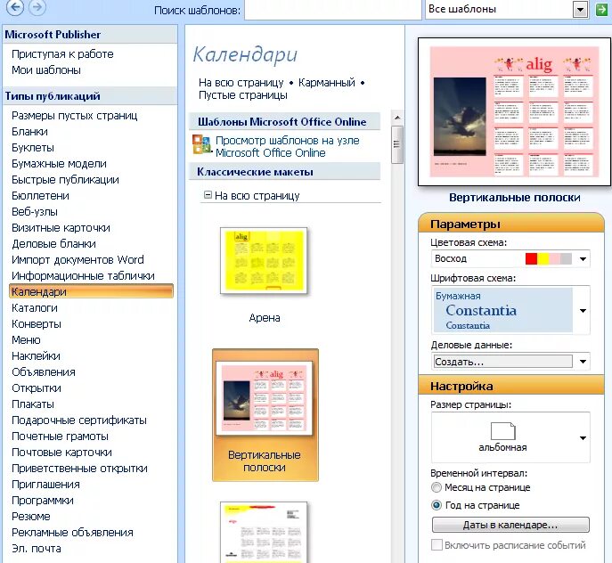Select the third calendar thumbnail at bottom
The width and height of the screenshot is (612, 563).
pos(264,532)
